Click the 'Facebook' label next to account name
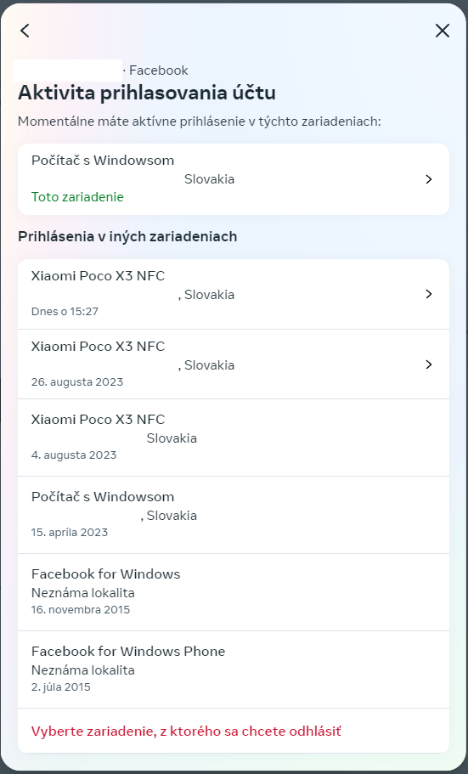468x774 pixels. pos(159,71)
